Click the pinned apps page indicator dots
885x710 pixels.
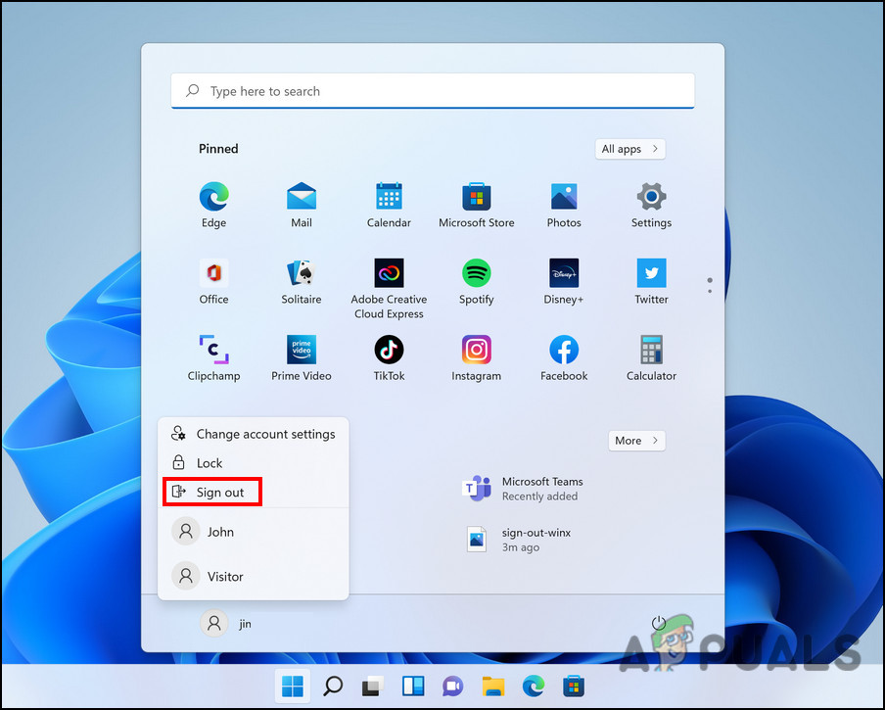click(710, 285)
